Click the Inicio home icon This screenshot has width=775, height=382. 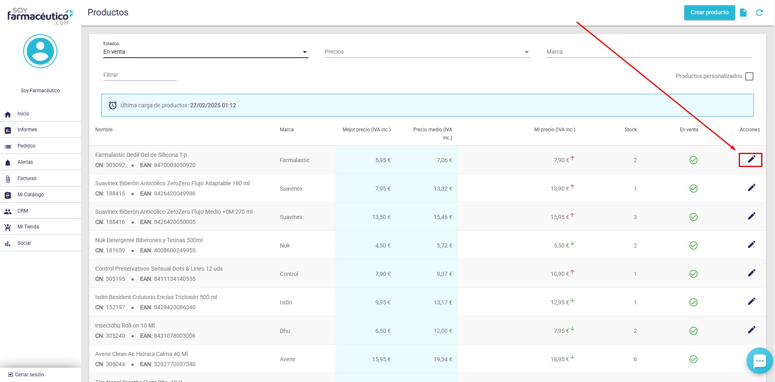coord(8,115)
